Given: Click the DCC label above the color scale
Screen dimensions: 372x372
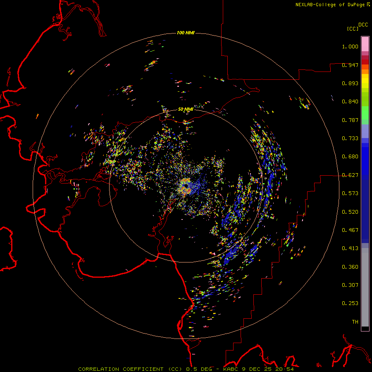Looking at the screenshot, I should point(363,25).
